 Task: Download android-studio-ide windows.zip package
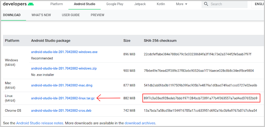point(64,68)
